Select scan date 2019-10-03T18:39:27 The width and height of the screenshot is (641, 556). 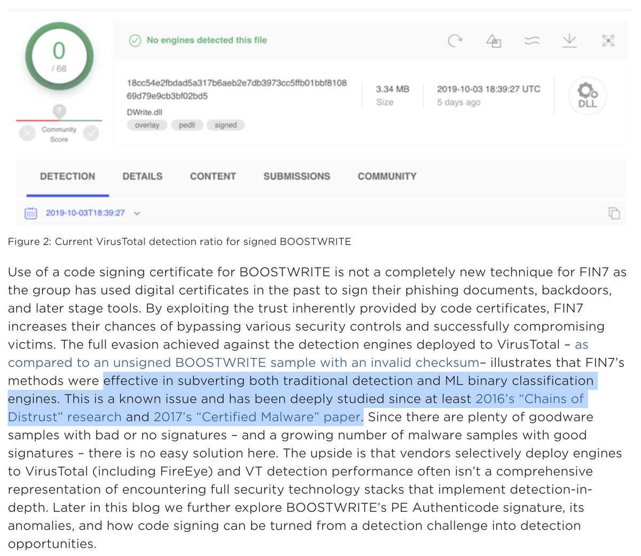[85, 213]
